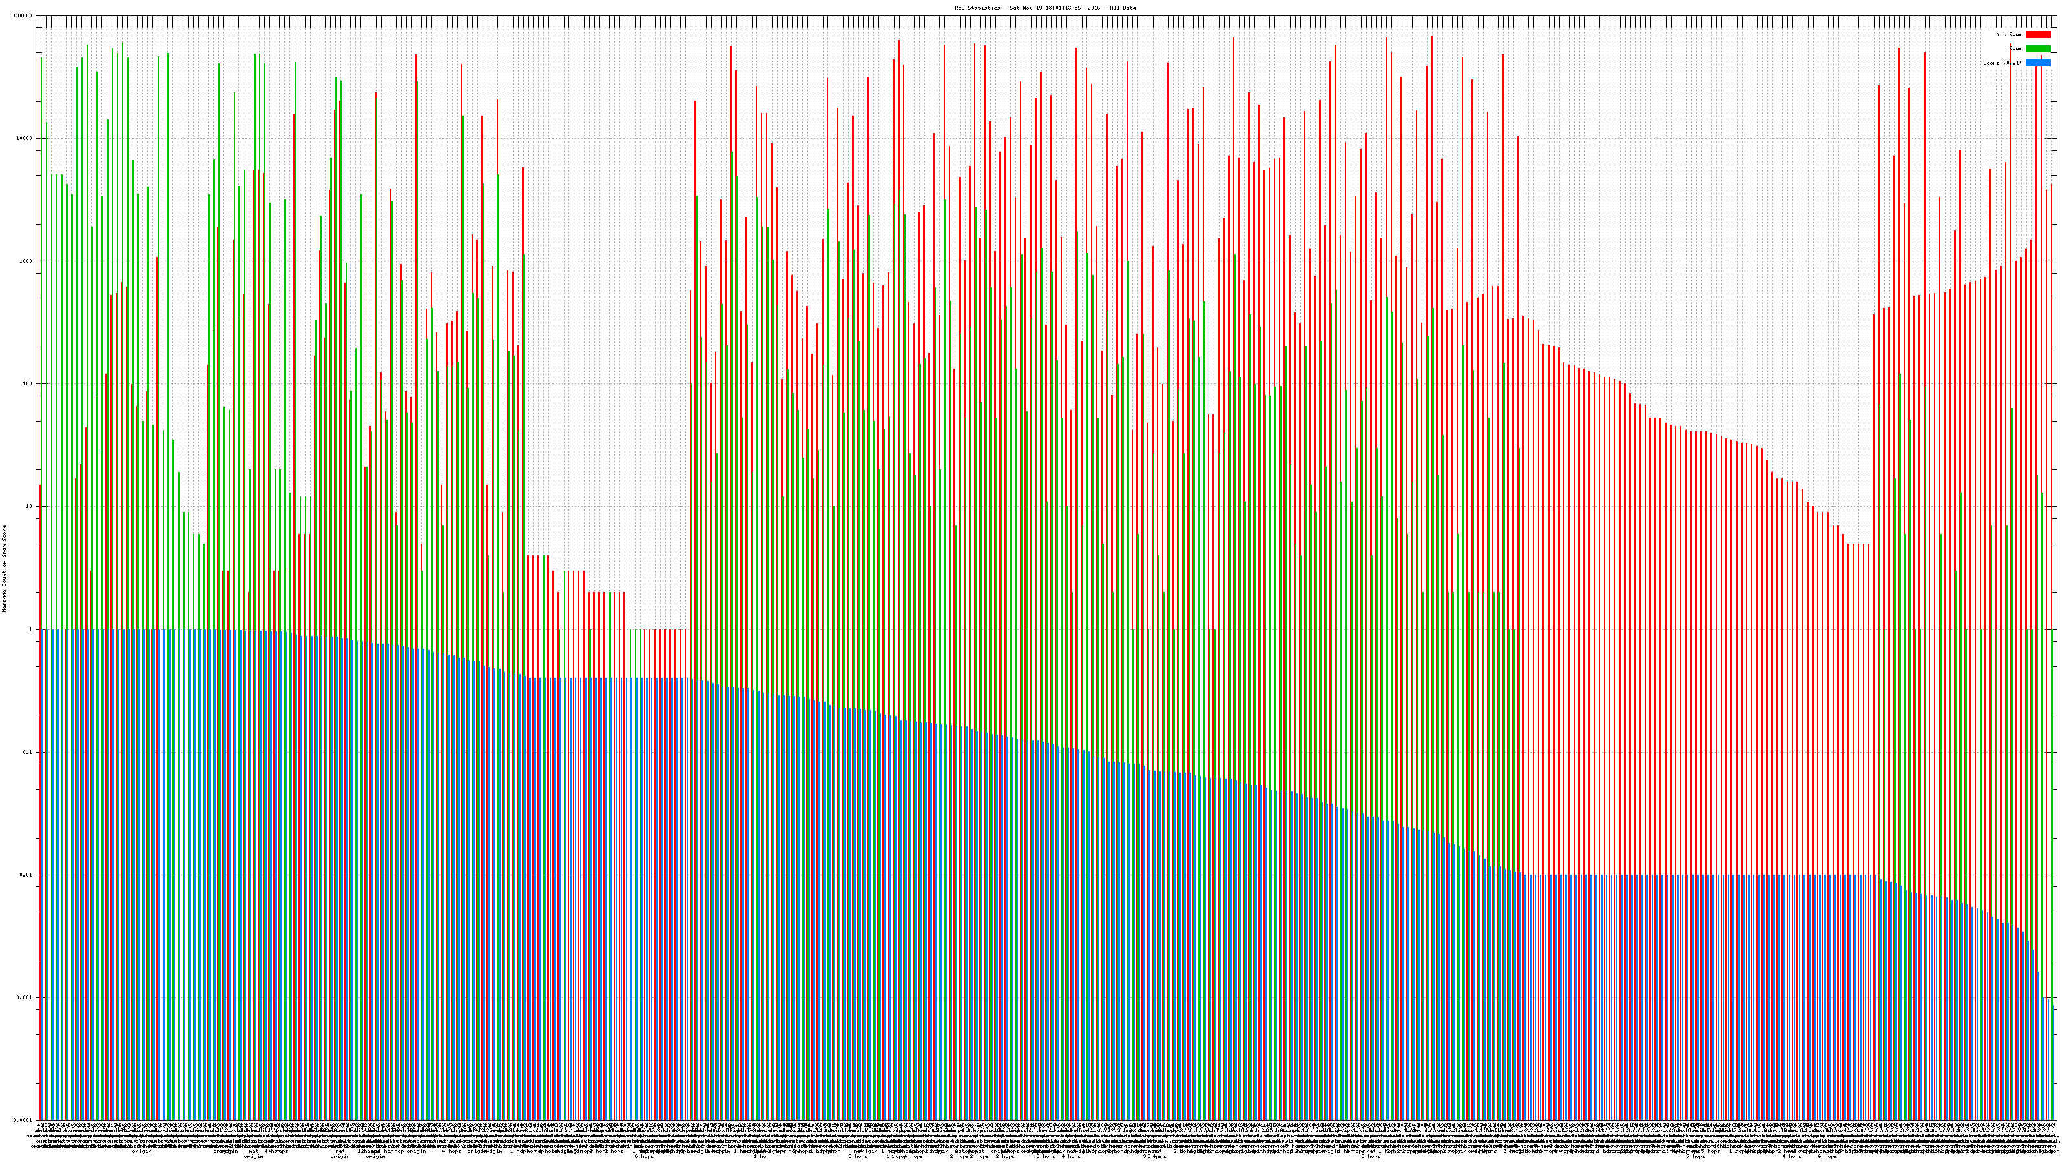2067x1162 pixels.
Task: Click the 1 y-axis tick label
Action: point(31,629)
